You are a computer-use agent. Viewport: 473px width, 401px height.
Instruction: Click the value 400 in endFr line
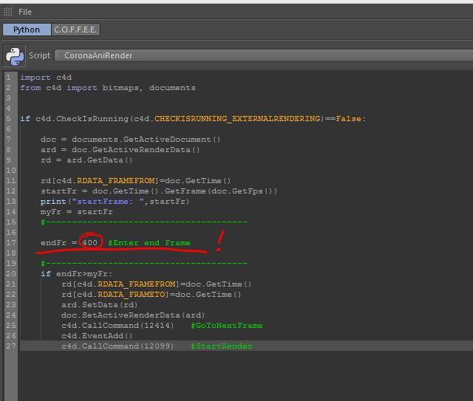[89, 243]
